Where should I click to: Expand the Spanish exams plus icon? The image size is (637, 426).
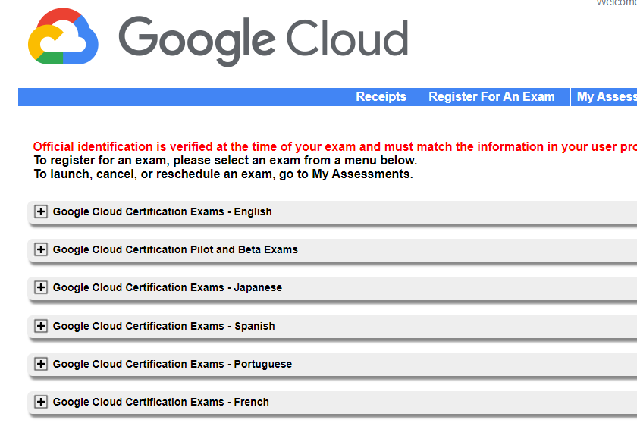coord(41,326)
